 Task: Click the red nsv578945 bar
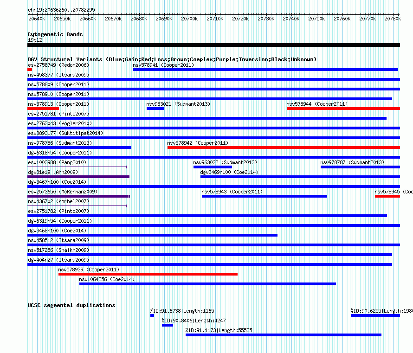387,196
